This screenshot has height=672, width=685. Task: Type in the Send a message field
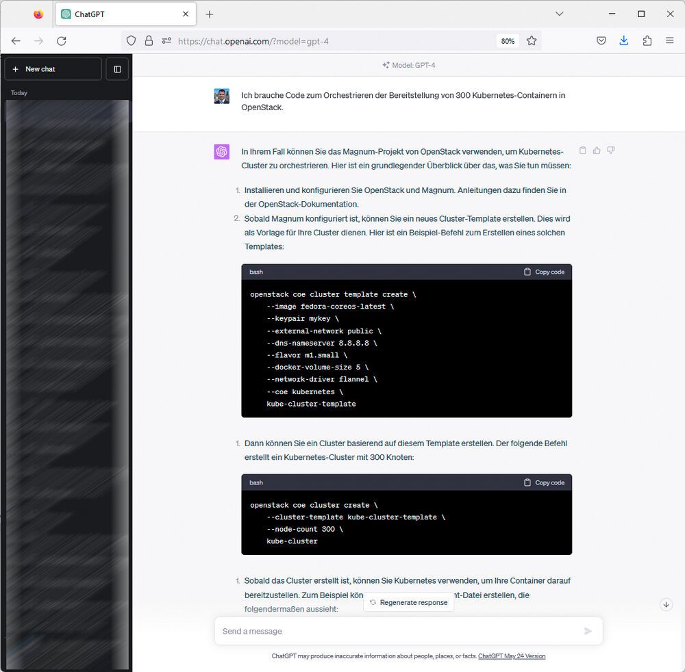397,631
